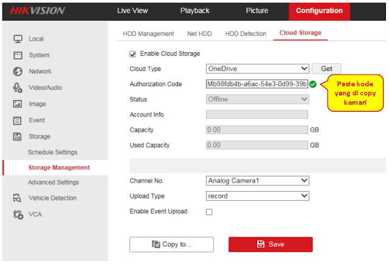Viewport: 389px width, 267px height.
Task: Select Storage Management in sidebar
Action: (59, 167)
